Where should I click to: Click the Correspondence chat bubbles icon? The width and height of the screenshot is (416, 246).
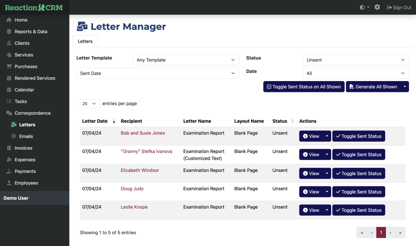point(9,113)
